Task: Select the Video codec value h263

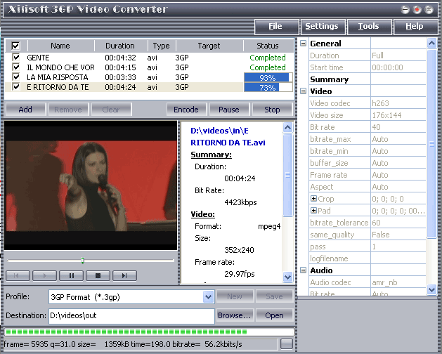Action: 381,103
